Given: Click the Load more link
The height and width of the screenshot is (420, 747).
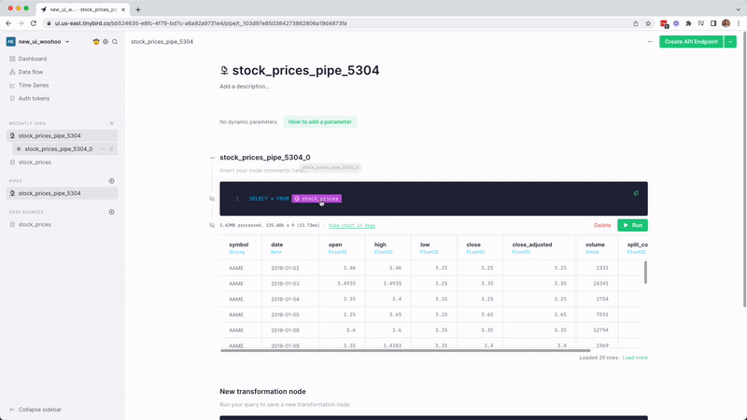Looking at the screenshot, I should click(x=635, y=357).
